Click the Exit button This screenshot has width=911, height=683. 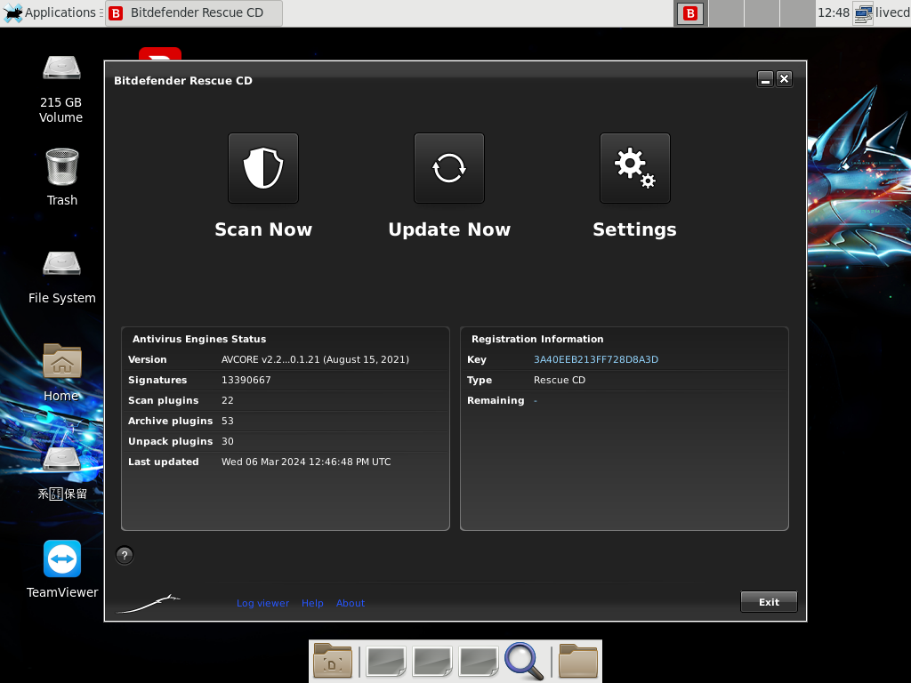click(769, 602)
